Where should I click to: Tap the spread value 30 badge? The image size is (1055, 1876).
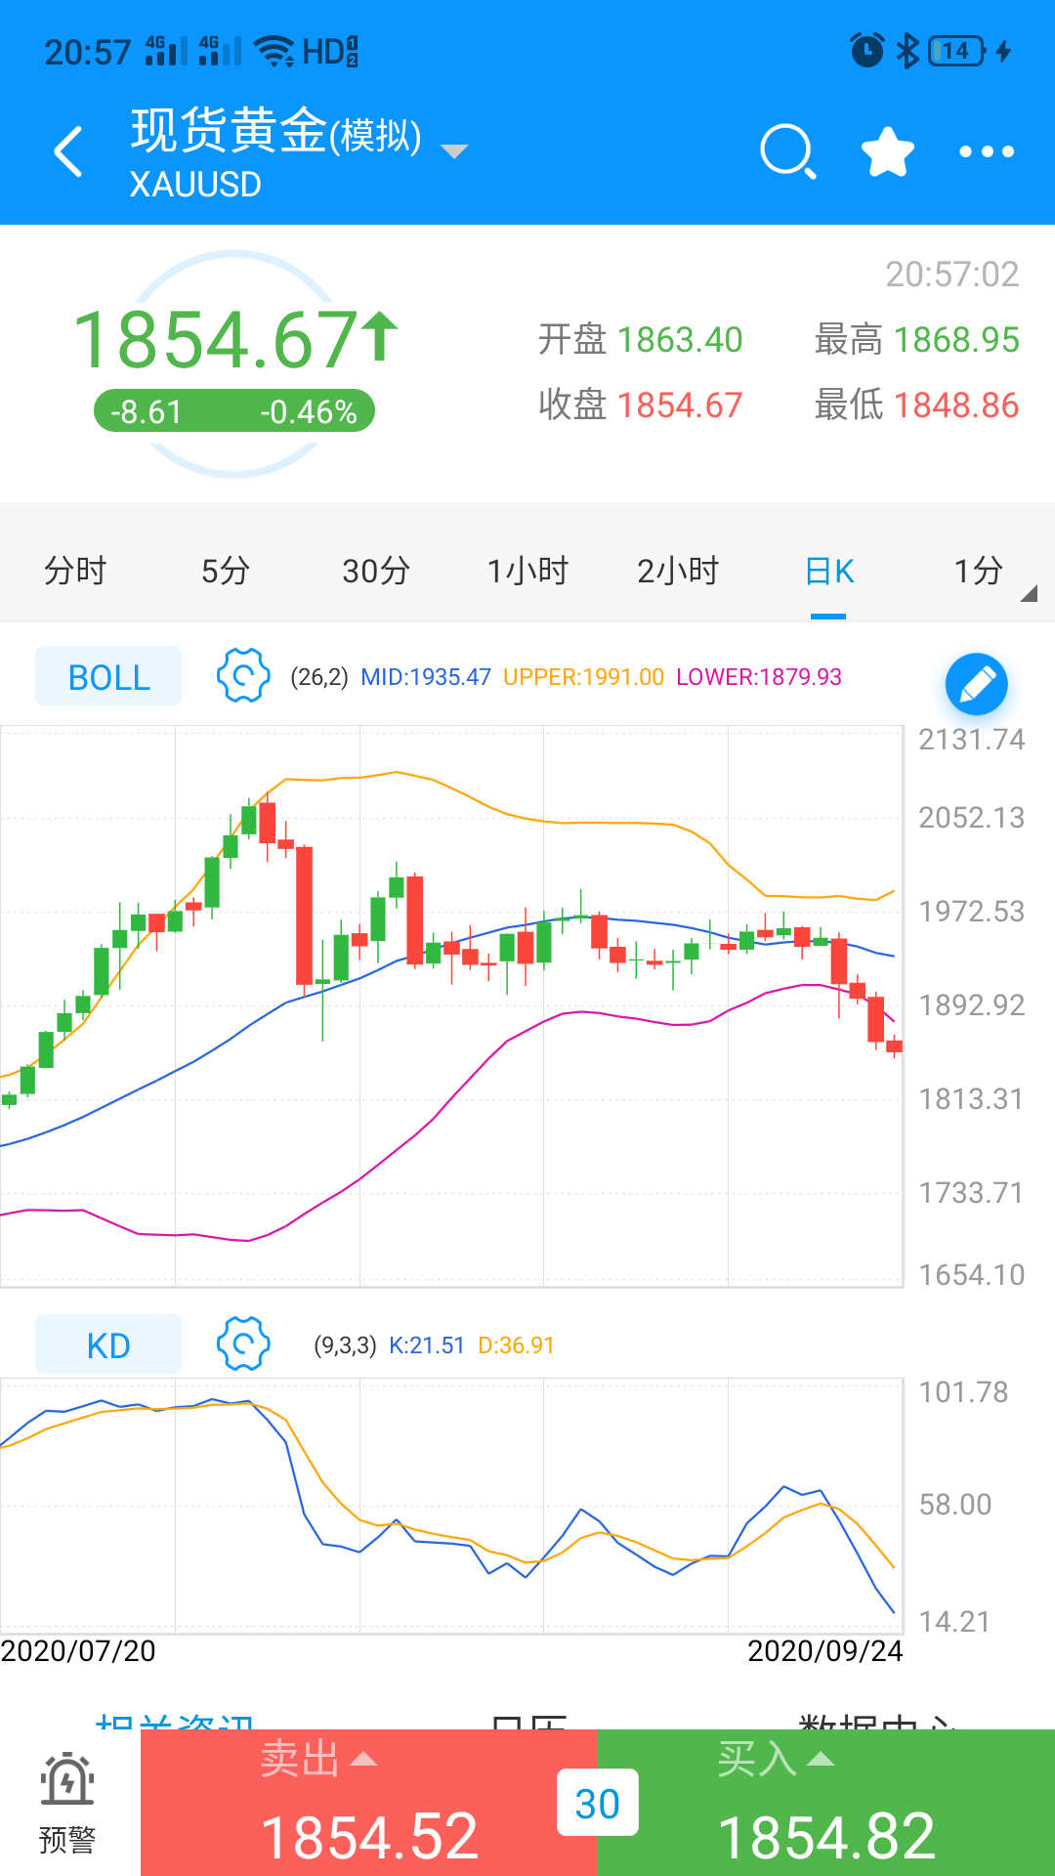597,1804
